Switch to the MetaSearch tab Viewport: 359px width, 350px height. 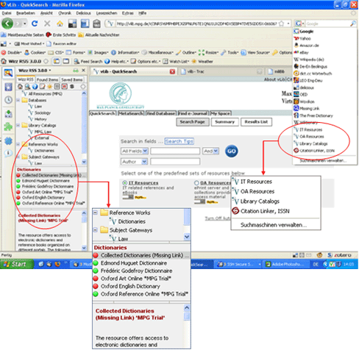point(131,113)
